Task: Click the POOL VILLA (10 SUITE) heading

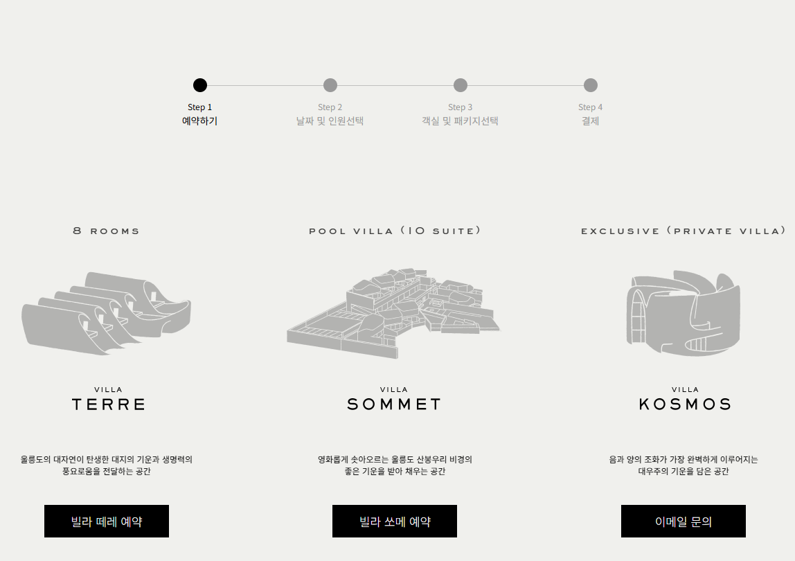Action: coord(395,231)
